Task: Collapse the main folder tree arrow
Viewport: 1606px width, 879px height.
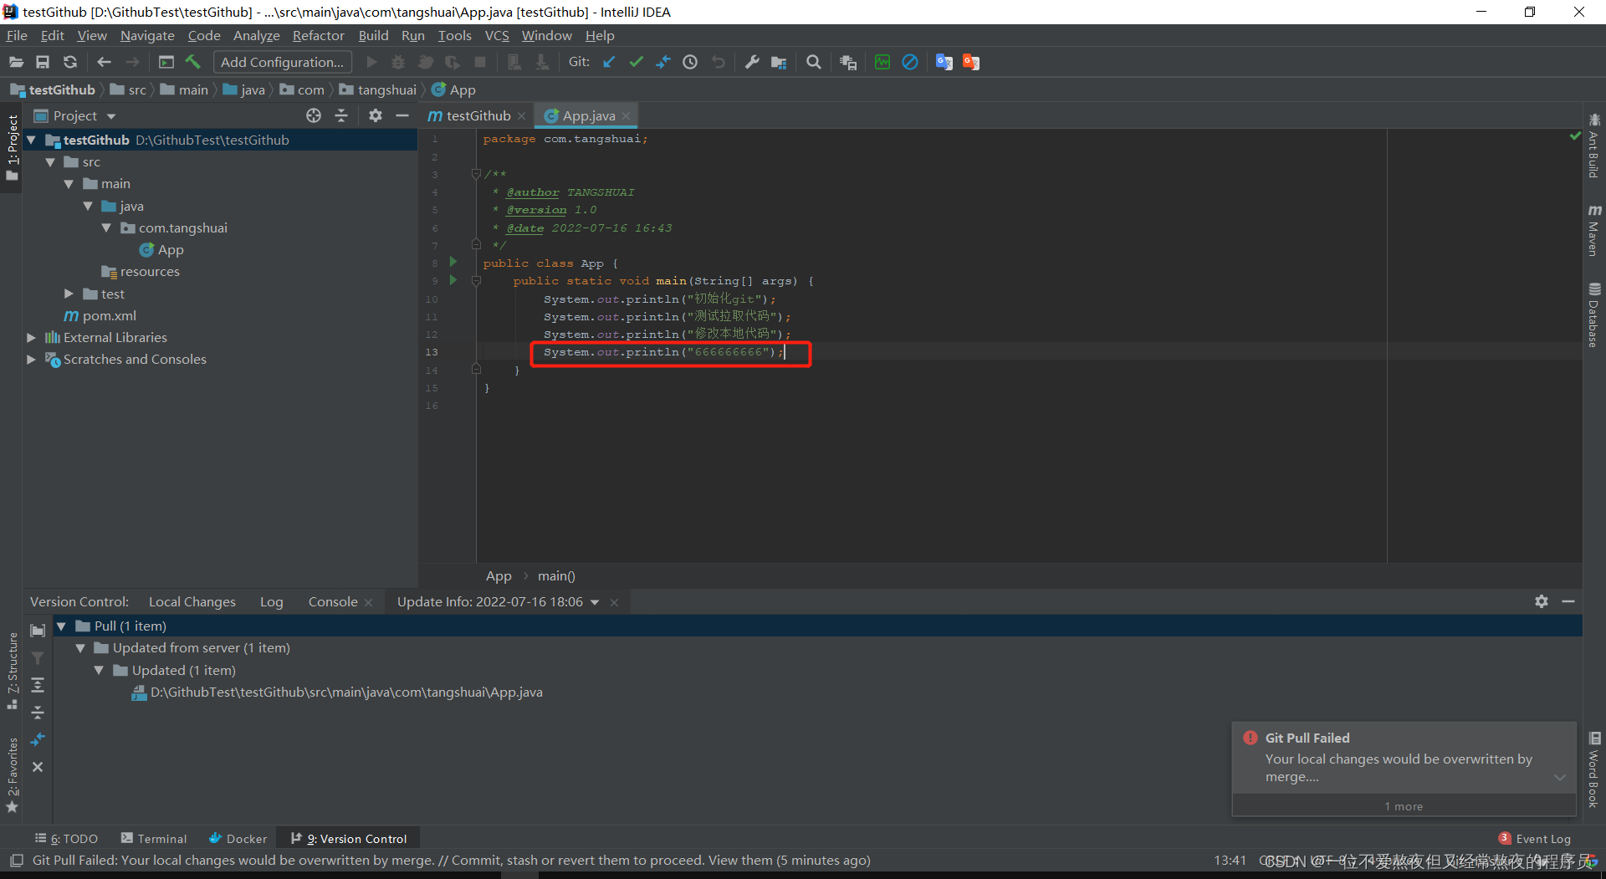Action: point(69,184)
